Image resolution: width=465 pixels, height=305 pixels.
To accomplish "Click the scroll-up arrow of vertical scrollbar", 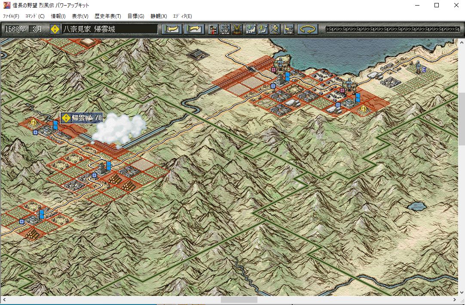I will pos(462,42).
